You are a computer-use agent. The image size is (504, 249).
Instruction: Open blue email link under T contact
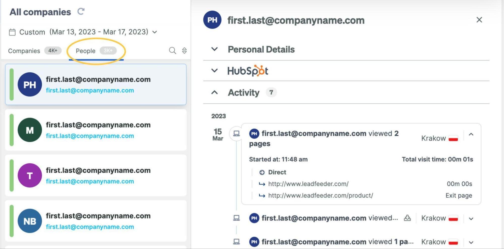click(90, 181)
